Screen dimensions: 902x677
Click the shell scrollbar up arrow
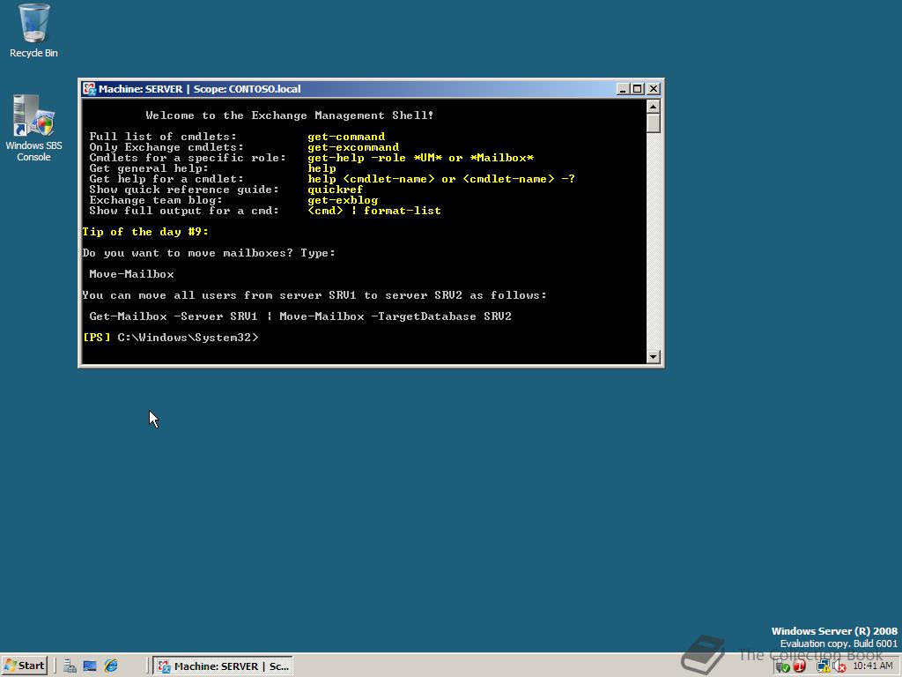[653, 106]
